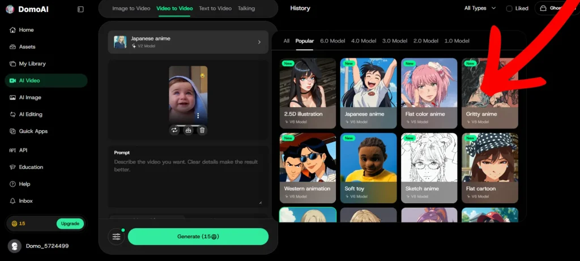Image resolution: width=580 pixels, height=261 pixels.
Task: Collapse the sidebar panel icon
Action: (x=80, y=9)
